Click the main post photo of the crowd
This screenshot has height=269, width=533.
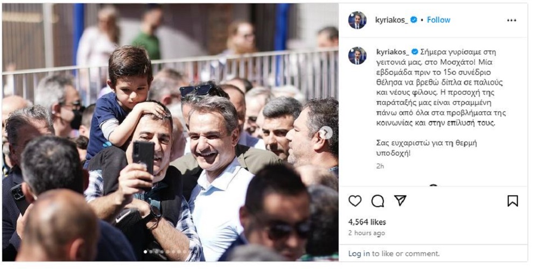(x=170, y=132)
